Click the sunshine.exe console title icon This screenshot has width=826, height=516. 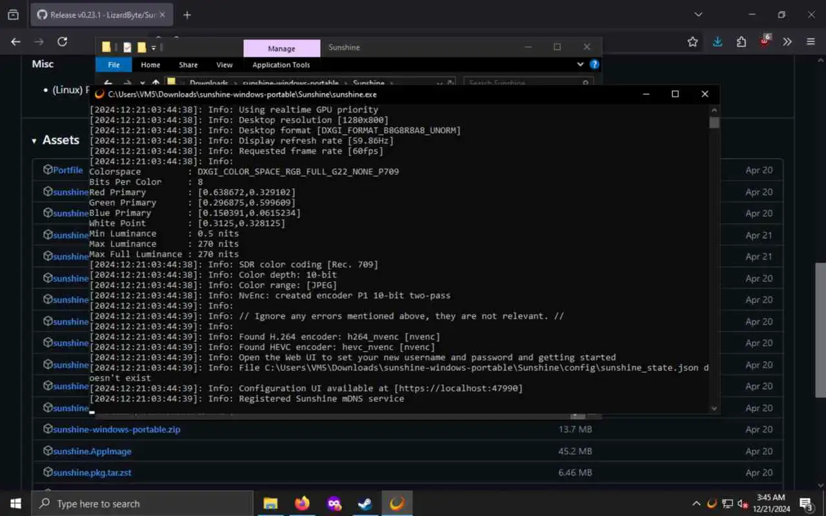pyautogui.click(x=99, y=94)
